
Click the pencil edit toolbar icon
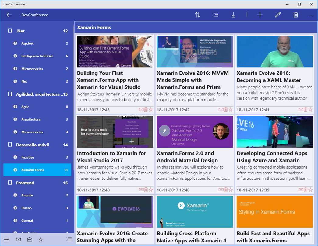coord(278,15)
